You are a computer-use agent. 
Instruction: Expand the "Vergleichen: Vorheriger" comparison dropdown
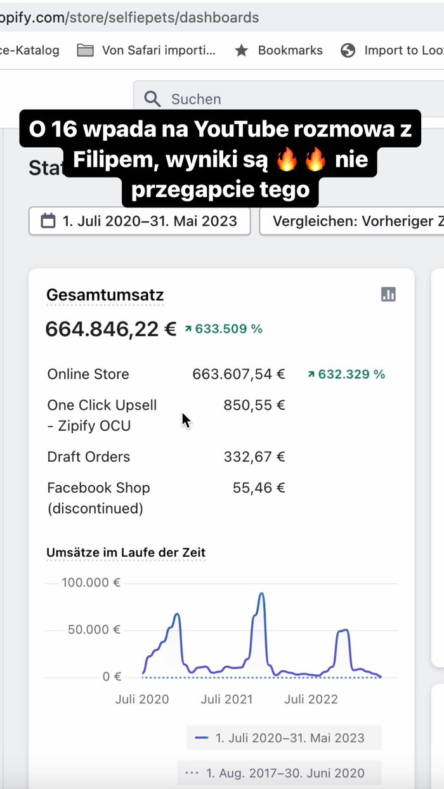coord(355,221)
